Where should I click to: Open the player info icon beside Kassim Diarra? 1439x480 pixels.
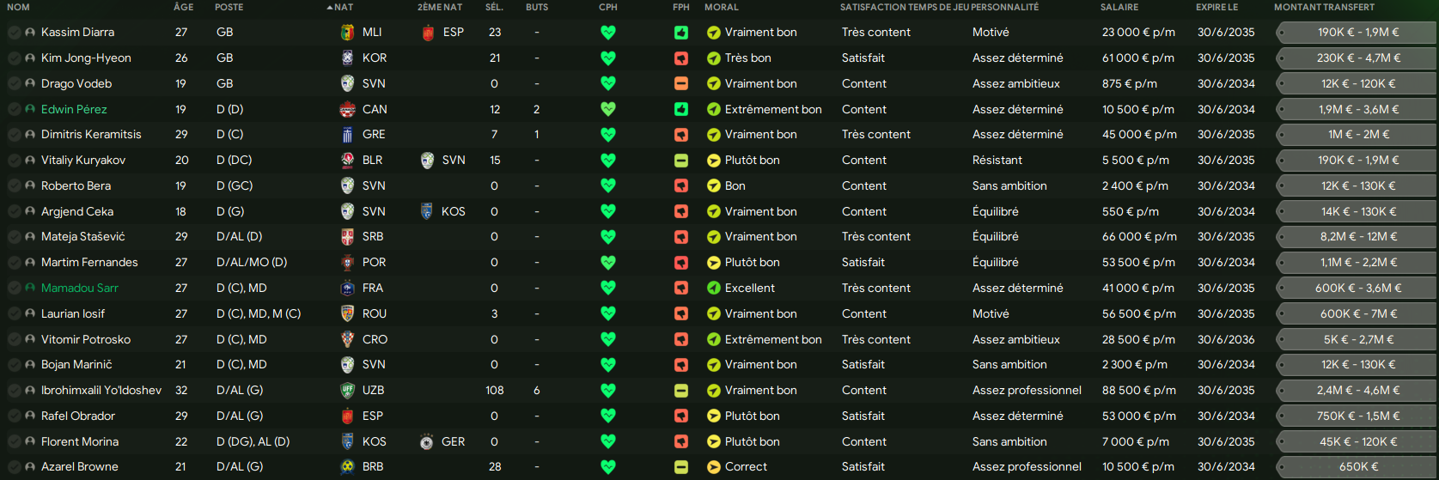(x=30, y=33)
